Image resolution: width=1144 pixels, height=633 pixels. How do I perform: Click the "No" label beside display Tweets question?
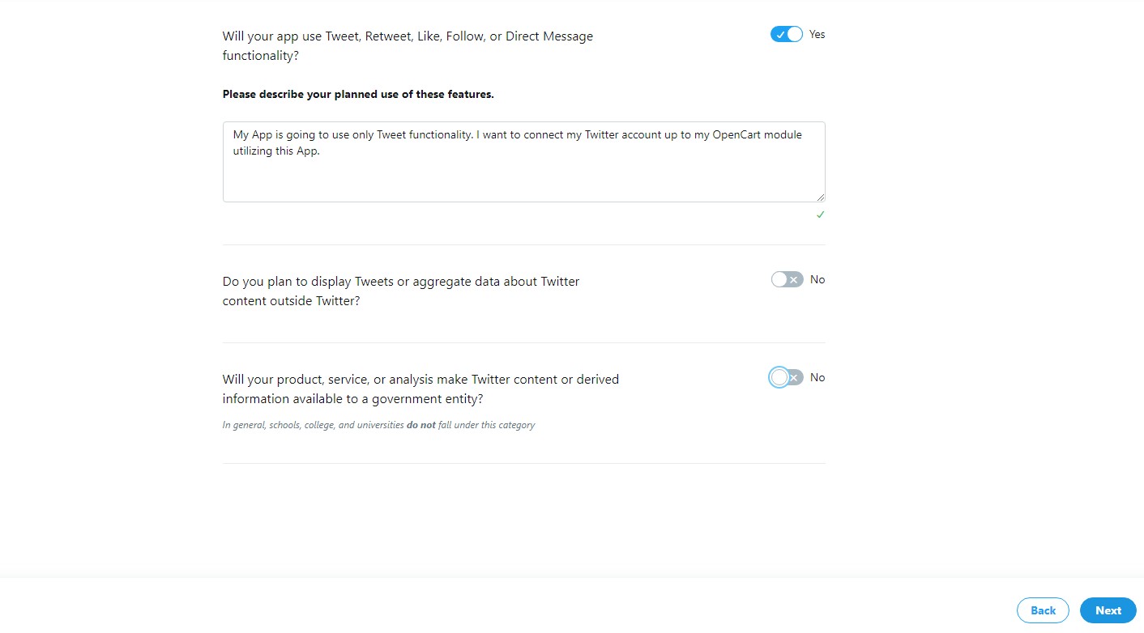pyautogui.click(x=817, y=279)
